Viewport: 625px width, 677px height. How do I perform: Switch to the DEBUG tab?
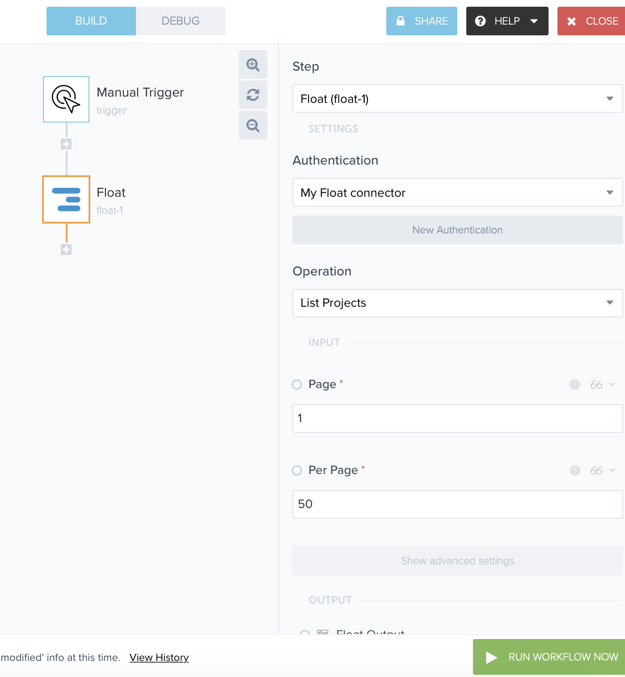181,21
